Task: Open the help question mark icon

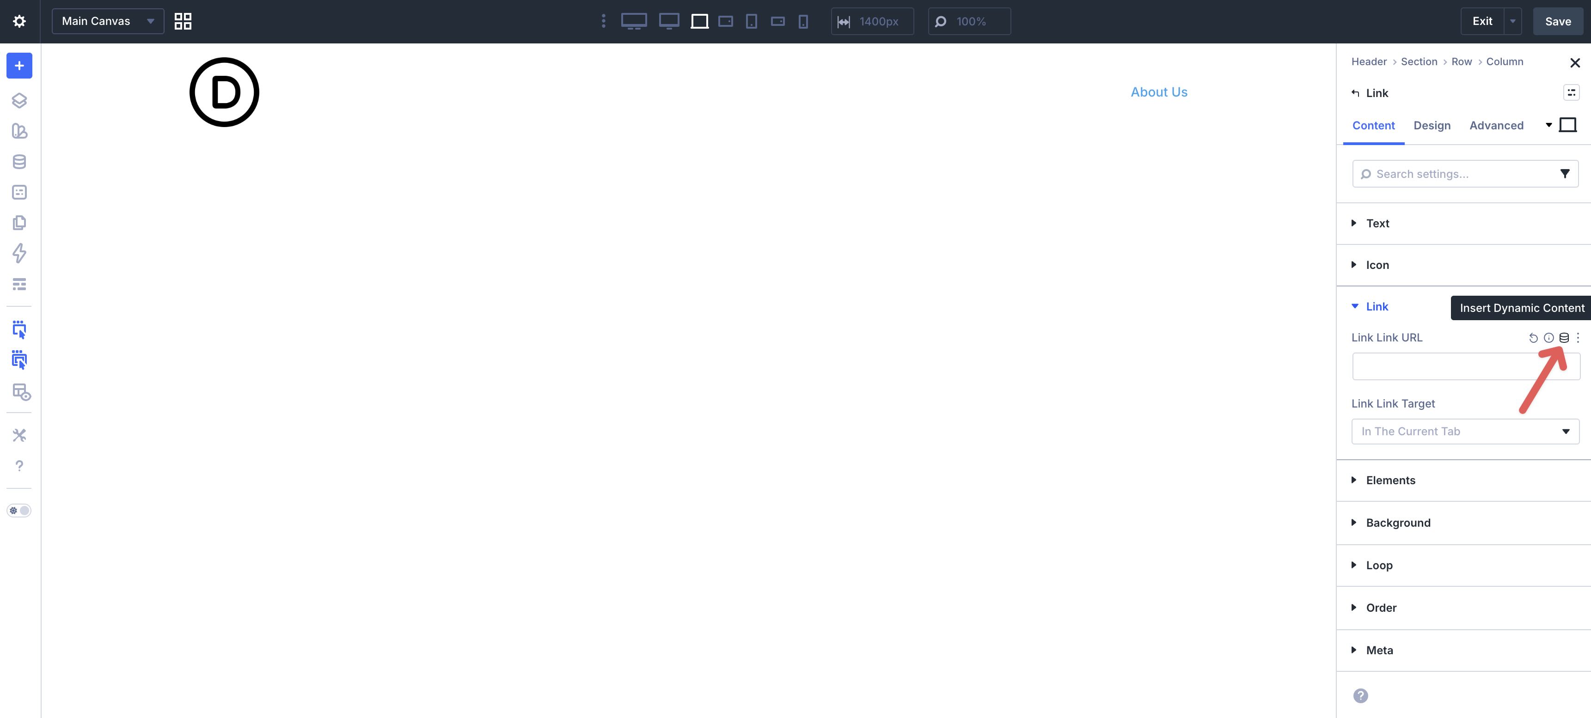Action: click(19, 465)
